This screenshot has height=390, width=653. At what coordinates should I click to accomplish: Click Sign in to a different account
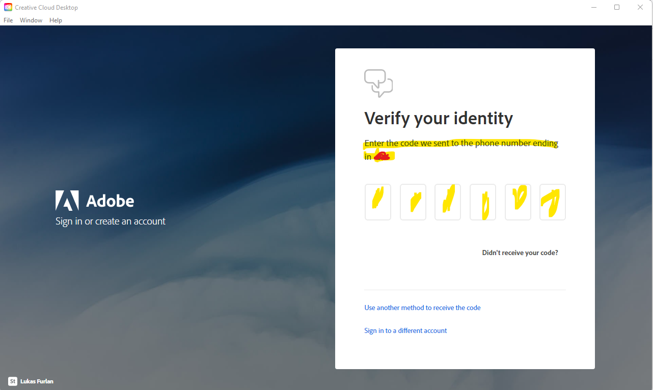405,330
